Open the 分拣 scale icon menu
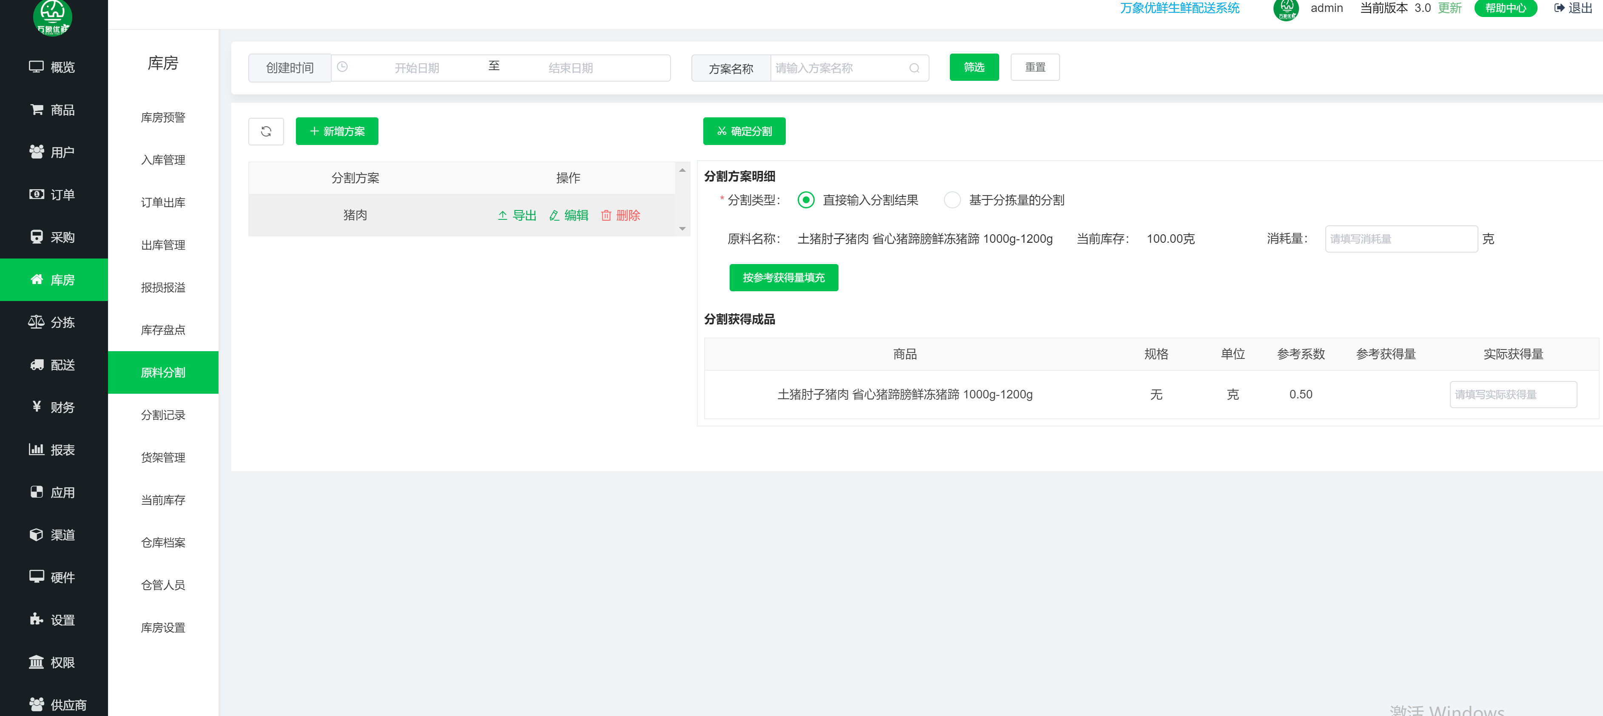1603x716 pixels. pos(36,322)
